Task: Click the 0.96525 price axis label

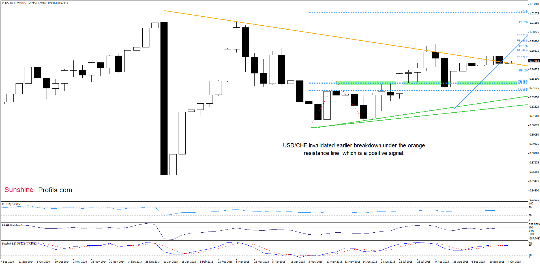Action: tap(534, 69)
